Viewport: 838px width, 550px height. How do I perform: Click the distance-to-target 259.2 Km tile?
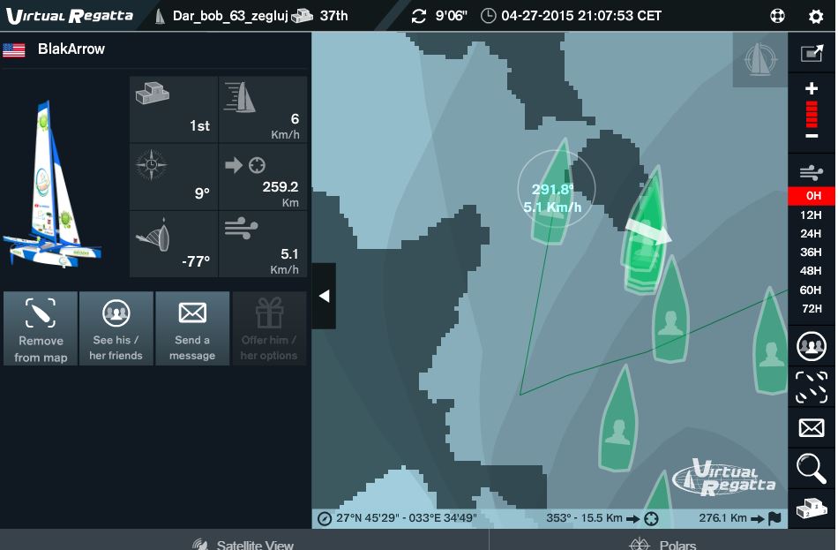[x=263, y=177]
